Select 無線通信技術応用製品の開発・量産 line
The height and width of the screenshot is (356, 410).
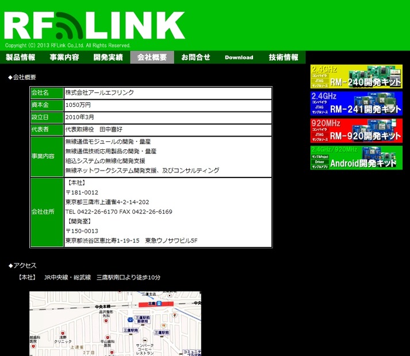point(111,151)
